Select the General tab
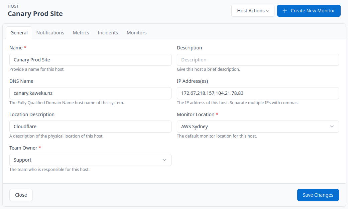This screenshot has height=209, width=348. [x=19, y=33]
